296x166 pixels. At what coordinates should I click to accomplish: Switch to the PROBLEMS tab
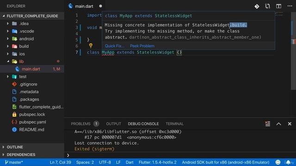point(80,124)
